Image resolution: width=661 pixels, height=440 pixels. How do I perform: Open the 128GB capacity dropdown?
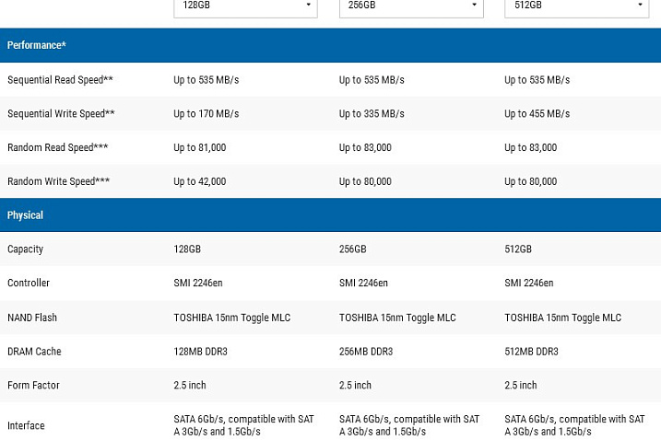245,6
